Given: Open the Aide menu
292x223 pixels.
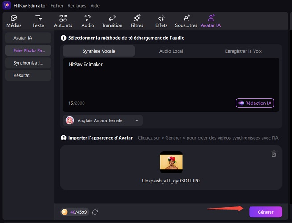Looking at the screenshot, I should [95, 6].
